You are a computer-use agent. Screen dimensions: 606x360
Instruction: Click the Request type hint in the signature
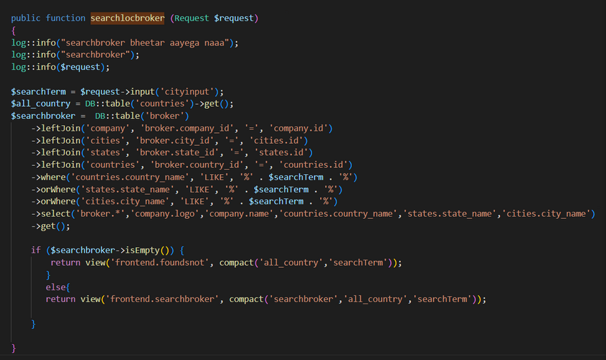(191, 18)
